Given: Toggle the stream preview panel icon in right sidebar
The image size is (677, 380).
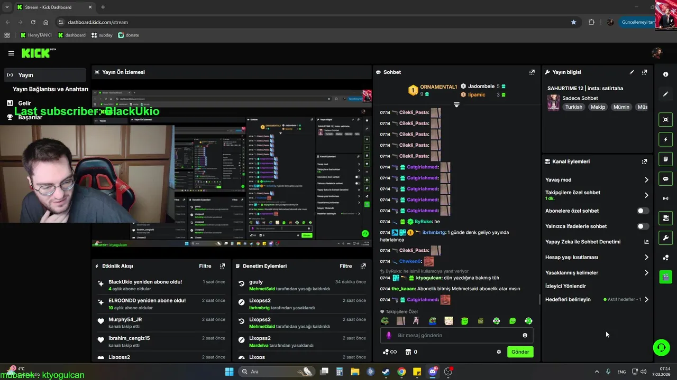Looking at the screenshot, I should tap(665, 120).
